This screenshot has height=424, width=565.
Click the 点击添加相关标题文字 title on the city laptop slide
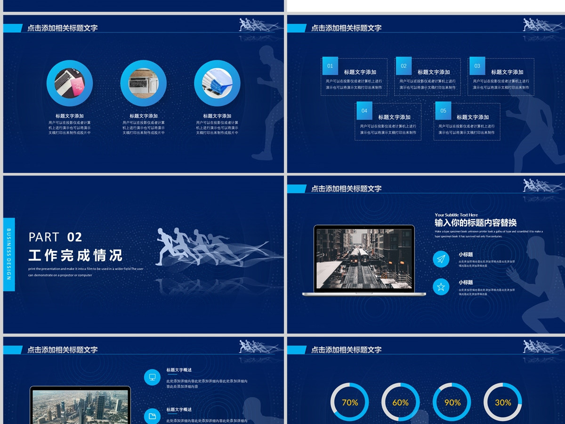(63, 350)
